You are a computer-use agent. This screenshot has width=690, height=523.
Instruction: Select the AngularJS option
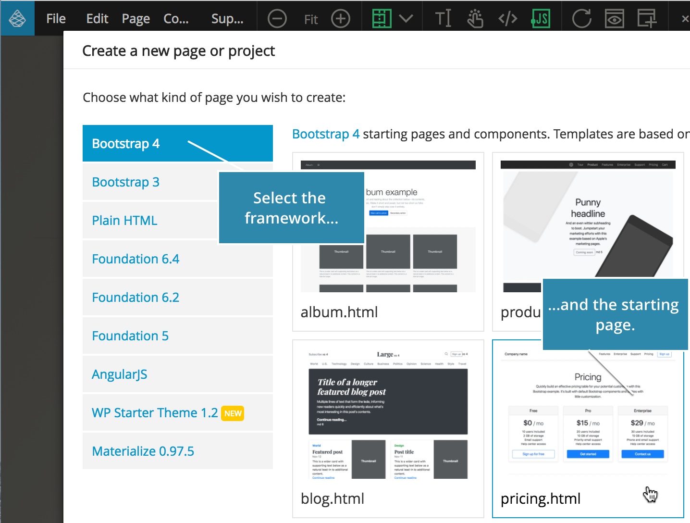[178, 374]
